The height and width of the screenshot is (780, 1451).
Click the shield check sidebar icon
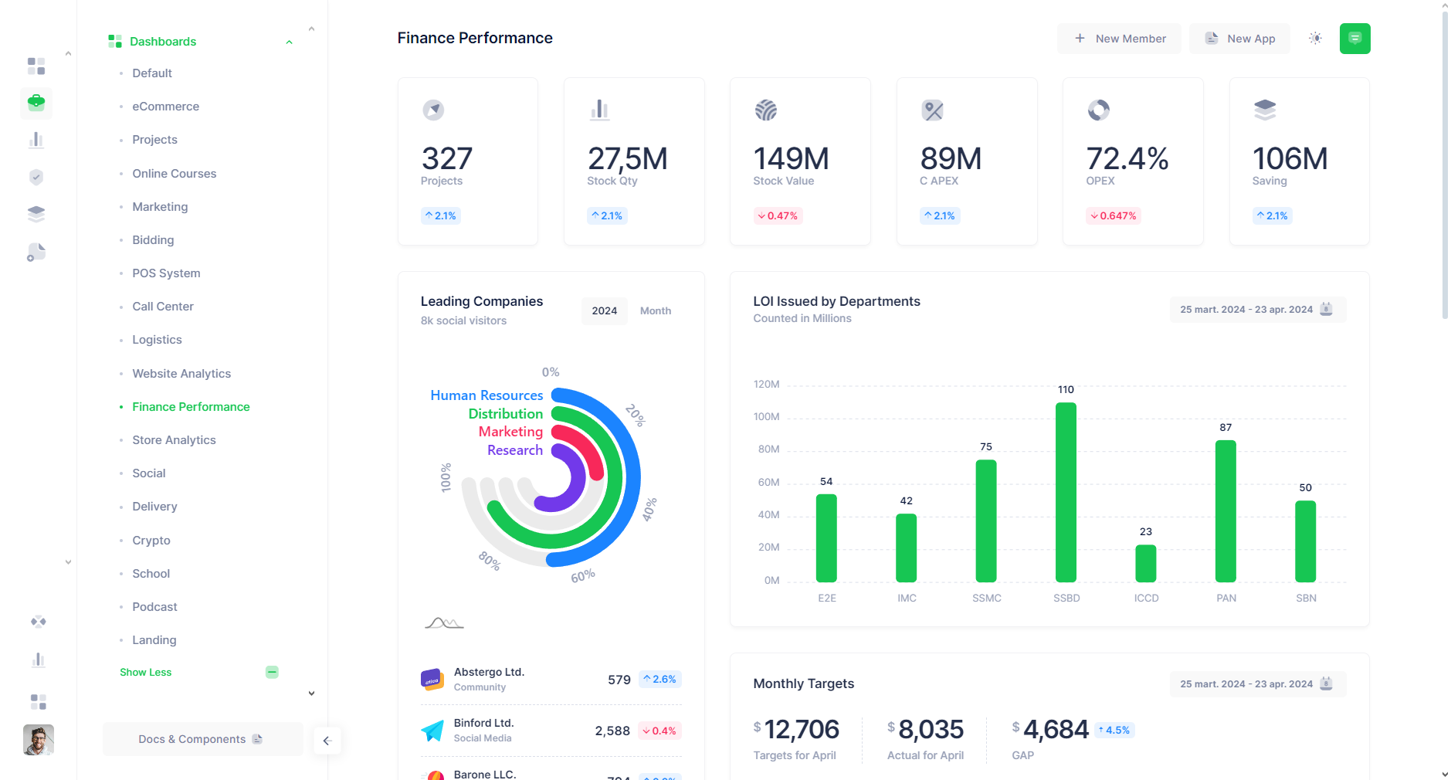coord(36,178)
